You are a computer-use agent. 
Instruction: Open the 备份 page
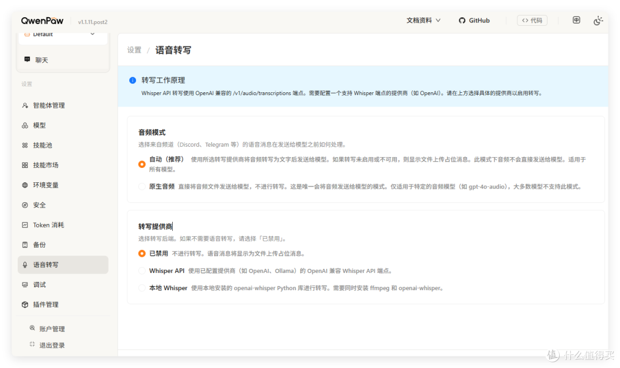(63, 245)
